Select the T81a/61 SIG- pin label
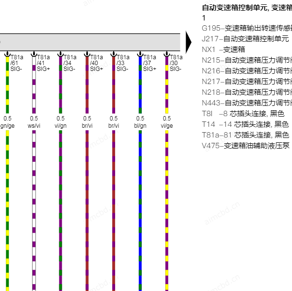Screen dimensions: 292x291 coord(17,63)
